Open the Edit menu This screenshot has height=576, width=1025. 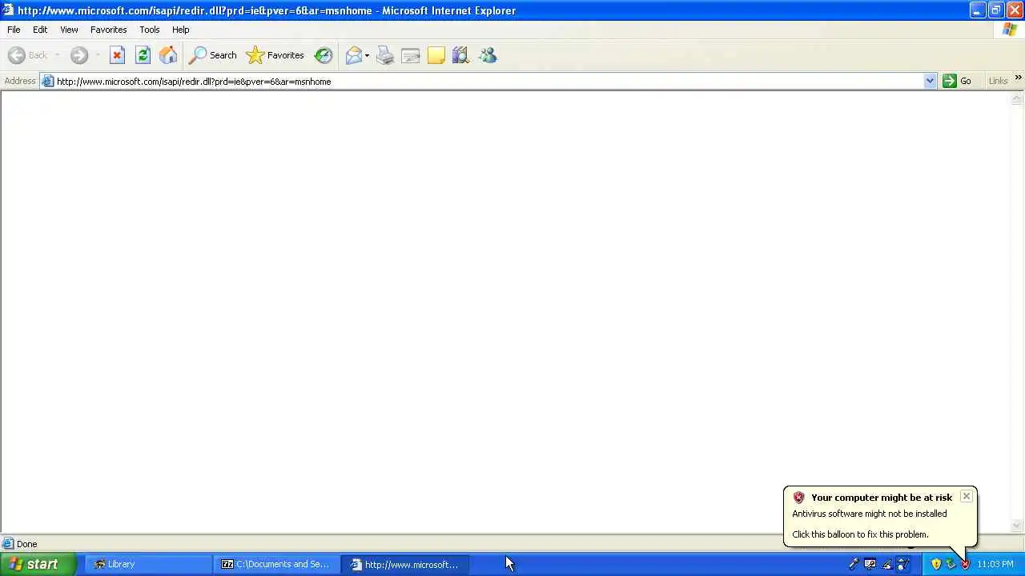40,30
